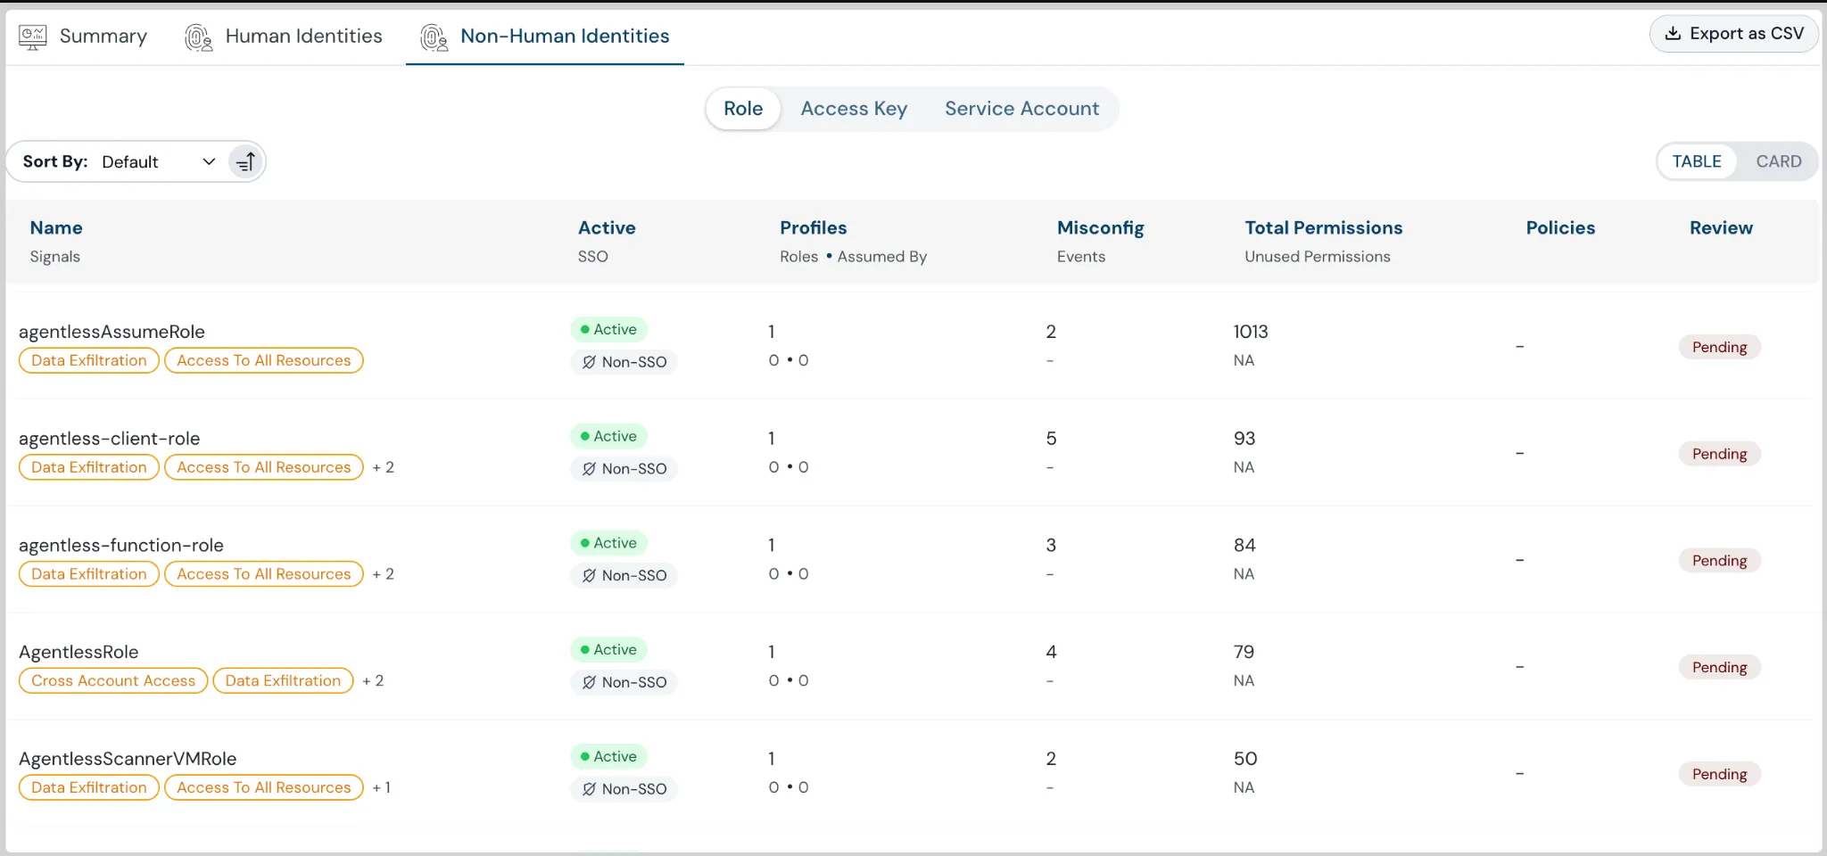Select the Service Account tab

point(1021,109)
